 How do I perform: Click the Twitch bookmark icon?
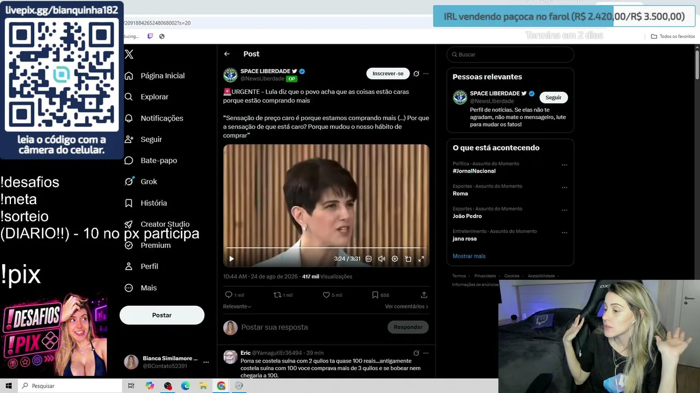click(150, 37)
